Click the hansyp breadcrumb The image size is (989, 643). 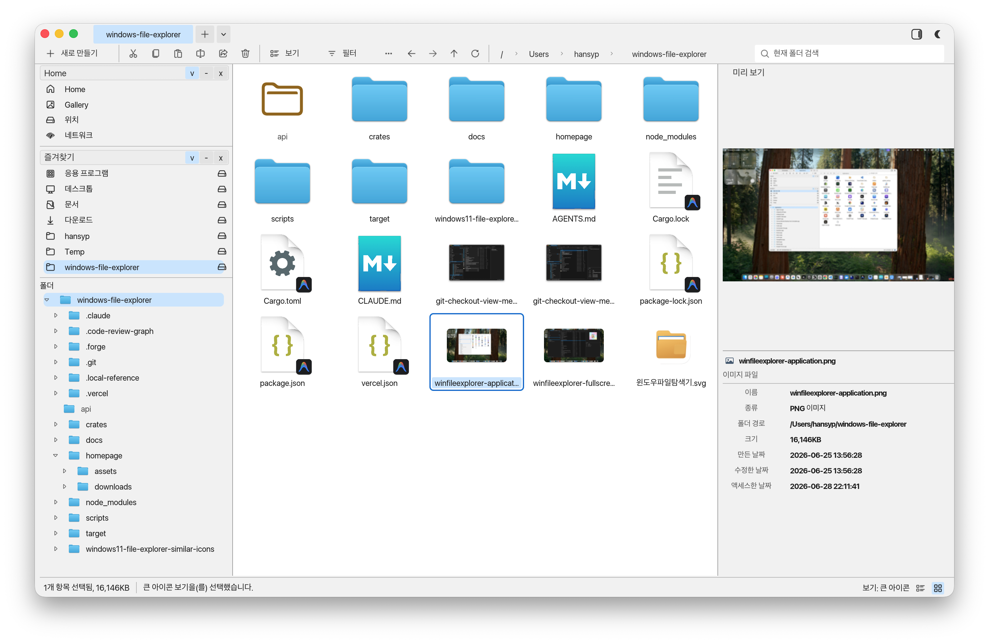click(x=586, y=54)
